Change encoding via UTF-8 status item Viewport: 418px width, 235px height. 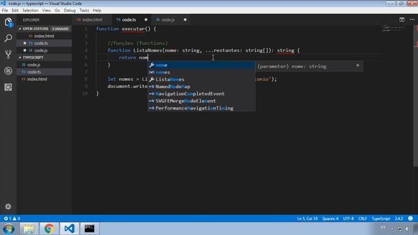pos(348,219)
